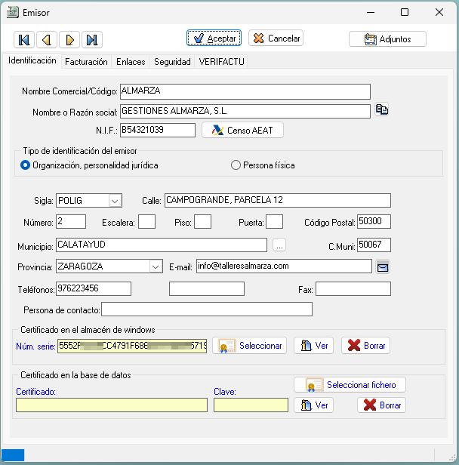Select Organización, personalidad jurídica option

point(26,165)
